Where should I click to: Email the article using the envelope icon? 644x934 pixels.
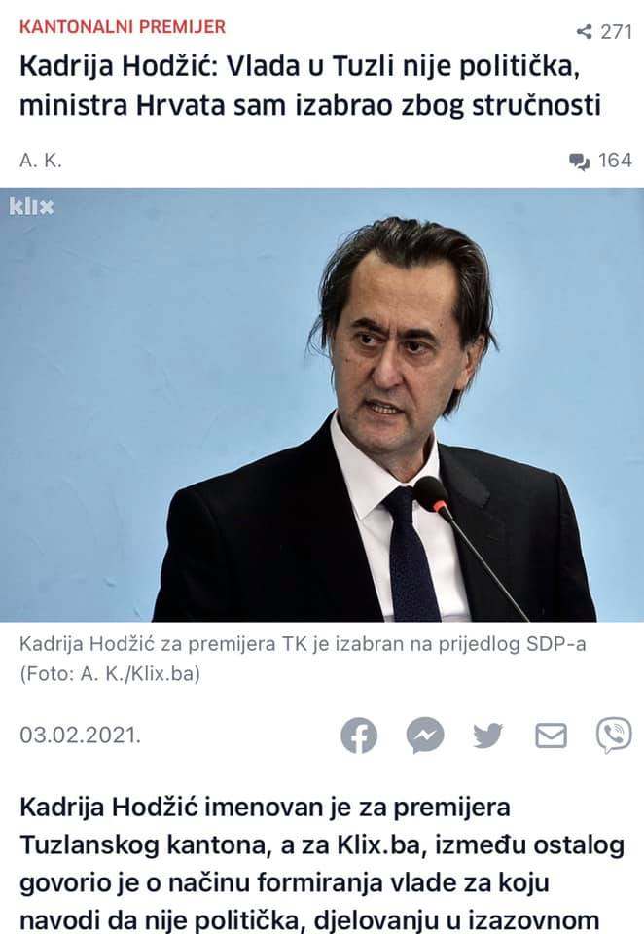click(x=551, y=736)
